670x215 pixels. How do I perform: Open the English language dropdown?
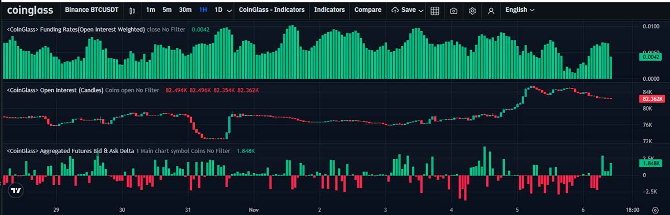(x=519, y=10)
